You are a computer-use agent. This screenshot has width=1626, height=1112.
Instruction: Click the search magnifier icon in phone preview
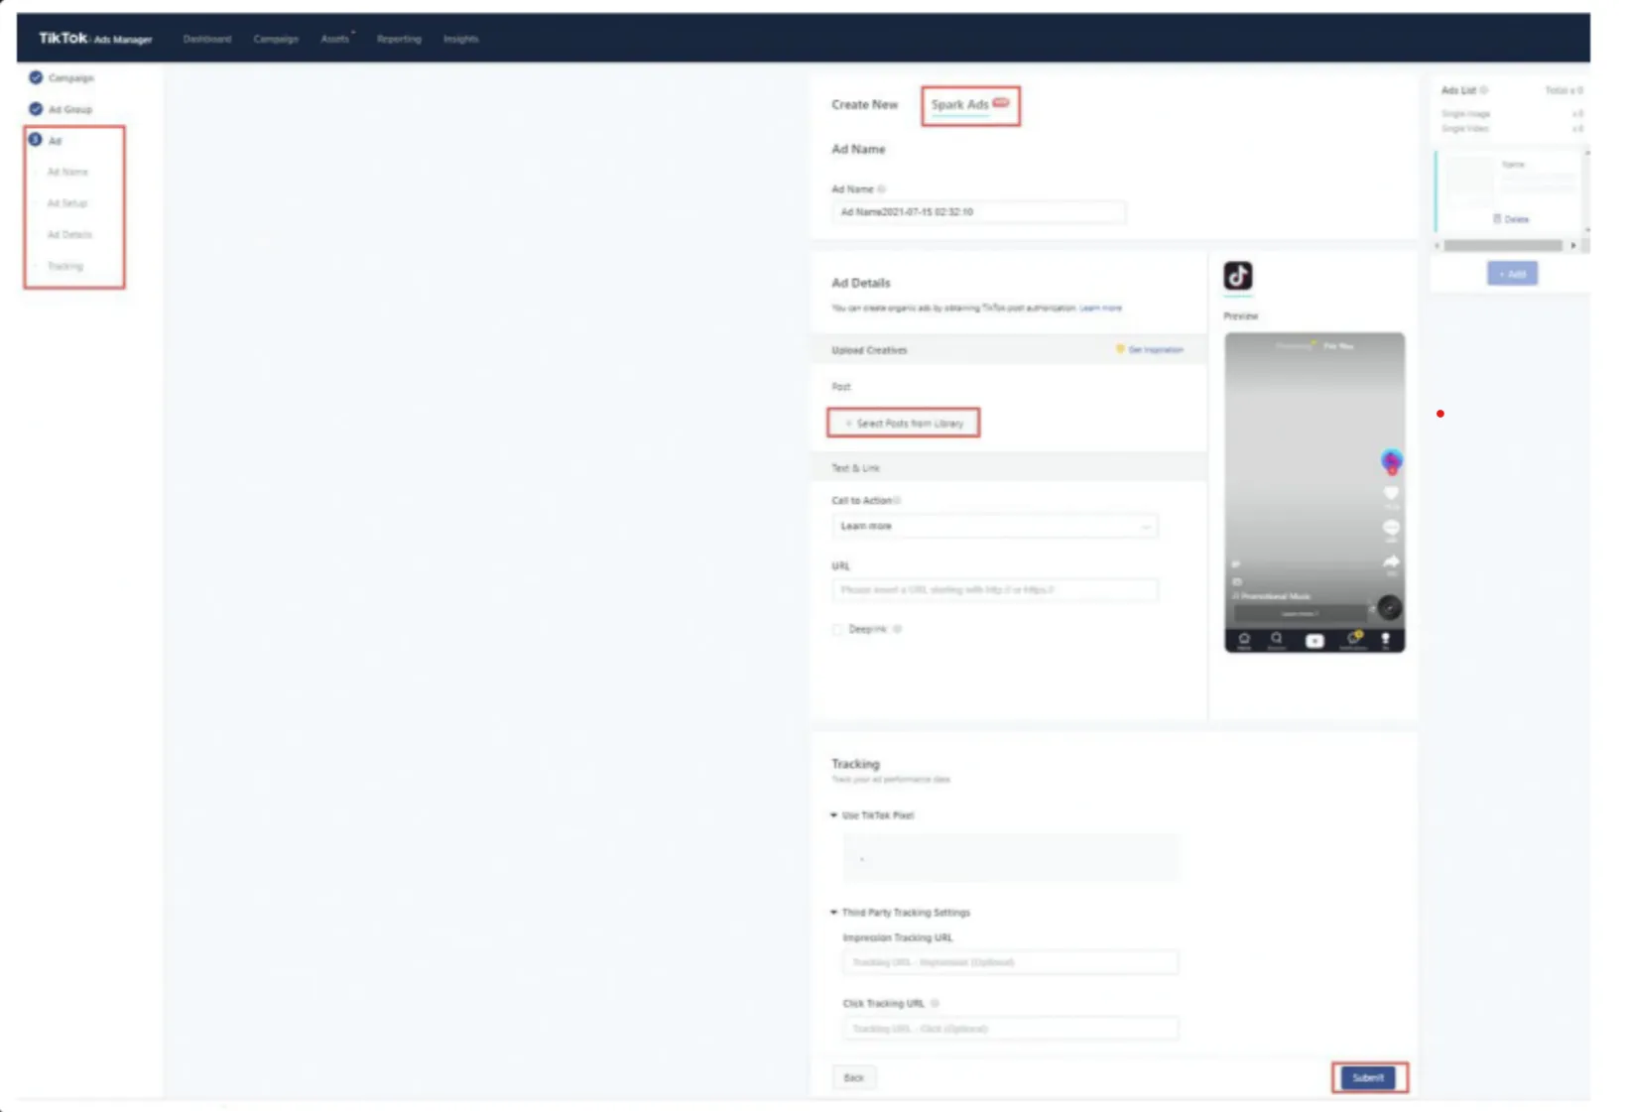click(1277, 640)
